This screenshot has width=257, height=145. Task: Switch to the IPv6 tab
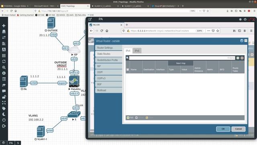tap(137, 51)
